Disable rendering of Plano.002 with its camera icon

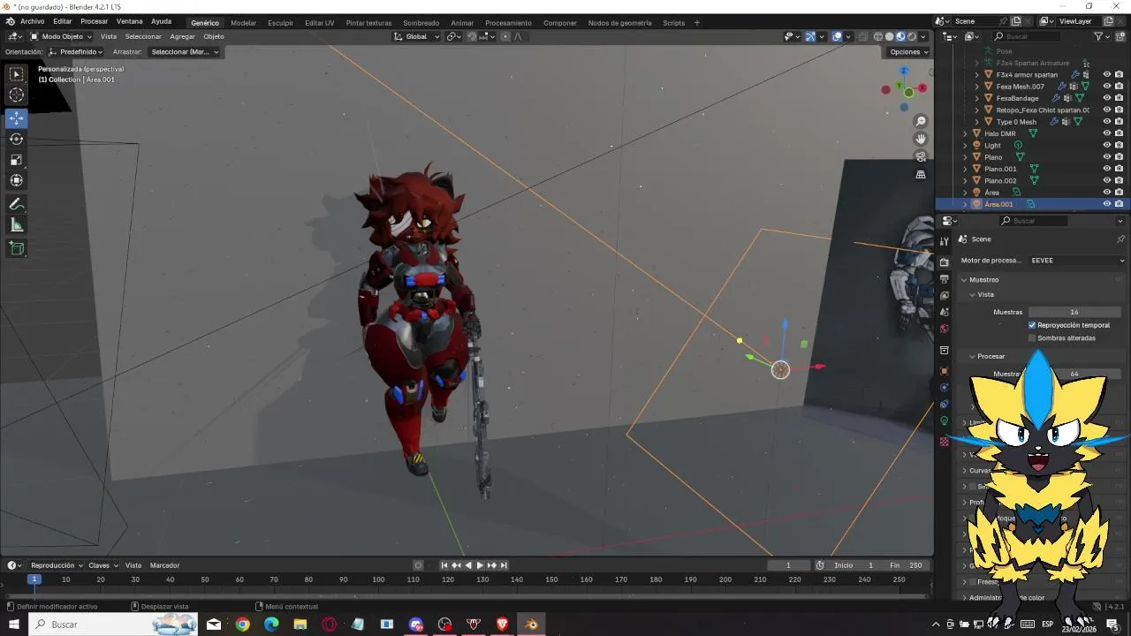coord(1119,180)
